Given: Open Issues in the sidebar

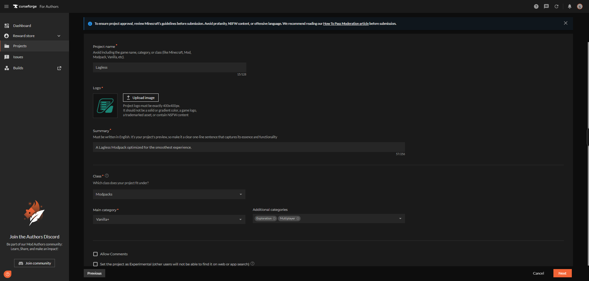Looking at the screenshot, I should 18,57.
